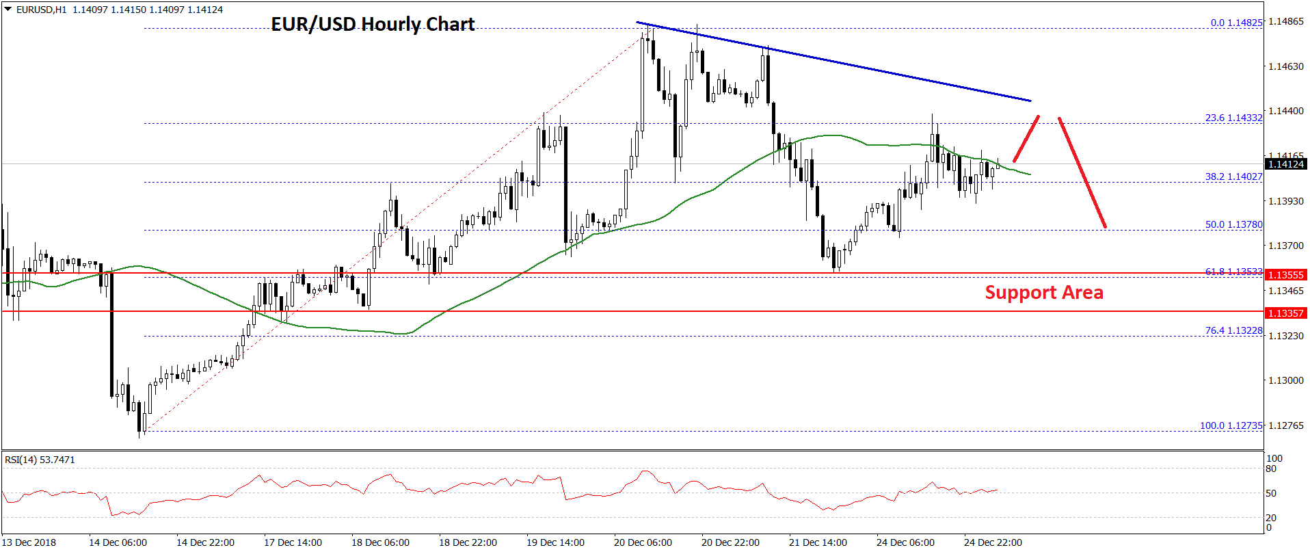Click the 1.13357 red price tag
The image size is (1310, 552).
pos(1285,313)
